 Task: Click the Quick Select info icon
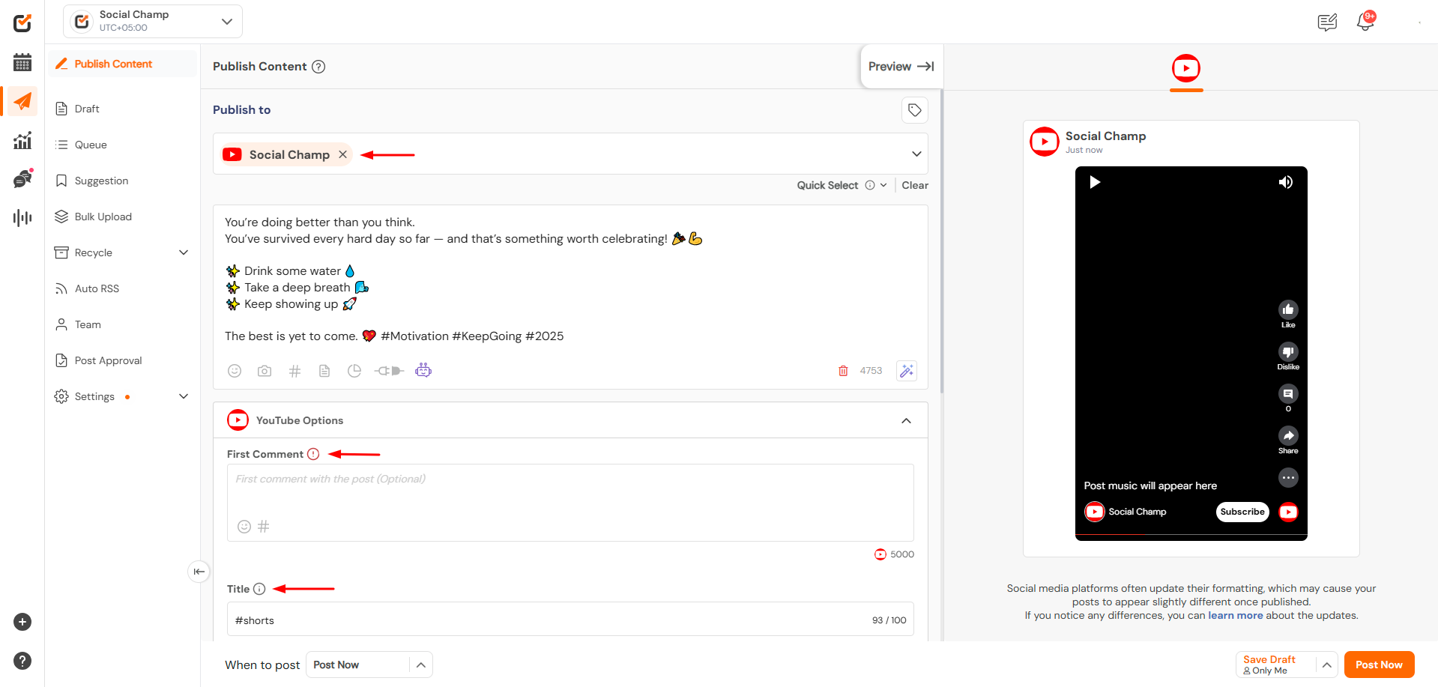[870, 185]
